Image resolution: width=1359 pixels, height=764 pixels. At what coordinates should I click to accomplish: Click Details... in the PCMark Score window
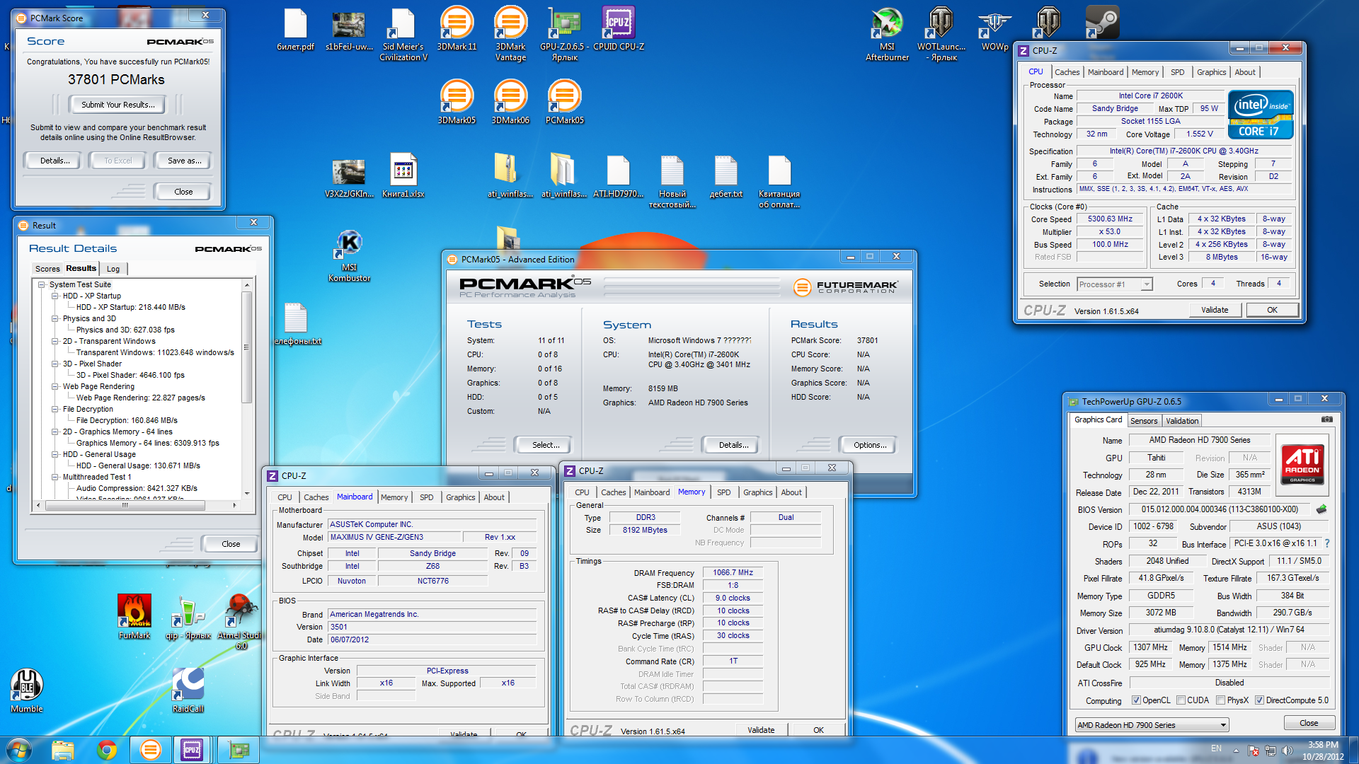[55, 161]
